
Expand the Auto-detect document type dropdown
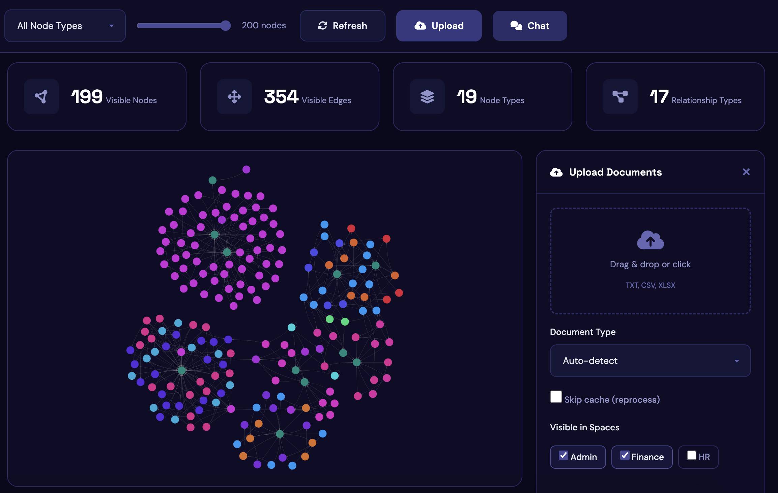tap(650, 361)
